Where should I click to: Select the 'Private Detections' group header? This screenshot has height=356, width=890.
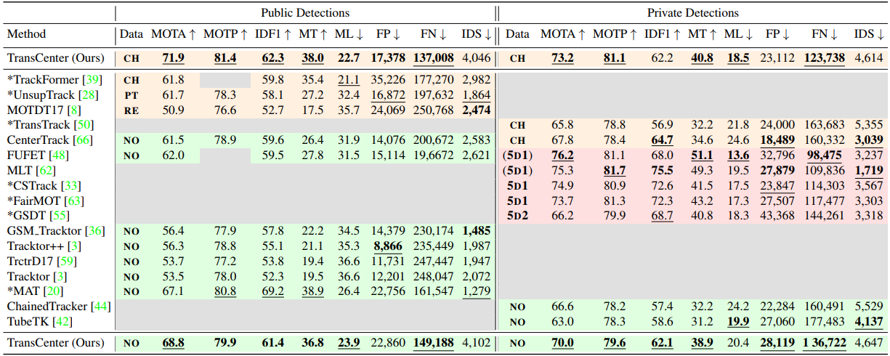(x=692, y=13)
